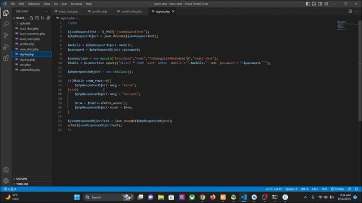Open the Run and Debug view

(x=6, y=46)
